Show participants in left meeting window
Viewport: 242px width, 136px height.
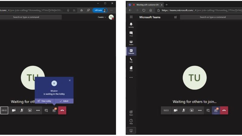click(x=54, y=110)
